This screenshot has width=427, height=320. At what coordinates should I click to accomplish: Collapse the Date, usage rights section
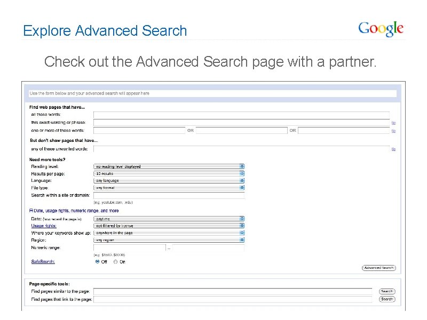pos(31,211)
